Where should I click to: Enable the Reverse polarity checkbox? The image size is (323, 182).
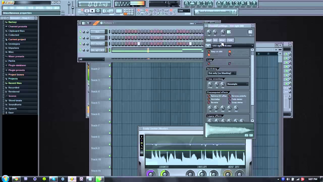click(x=229, y=96)
